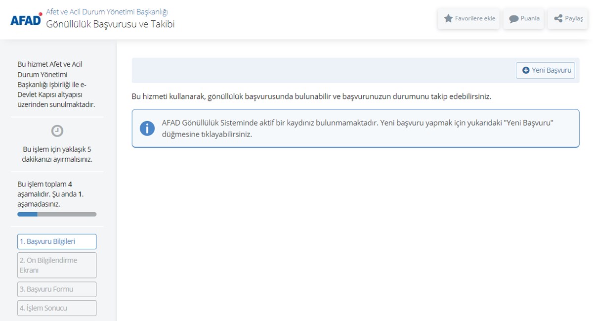
Task: Select step 4. İşlem Sonucu
Action: pos(57,308)
